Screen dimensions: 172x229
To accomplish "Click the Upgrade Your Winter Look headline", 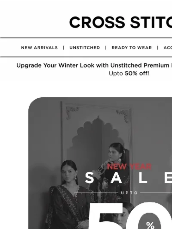I will point(94,65).
